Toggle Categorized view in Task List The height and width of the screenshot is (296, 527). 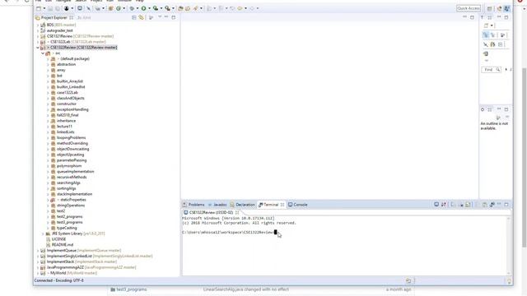[x=485, y=35]
